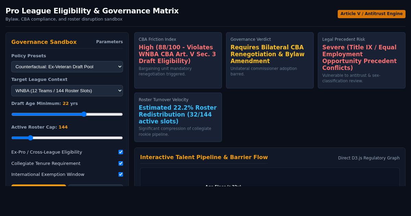The image size is (411, 216).
Task: Click the Collegiate Tenure Requirement label
Action: point(46,163)
